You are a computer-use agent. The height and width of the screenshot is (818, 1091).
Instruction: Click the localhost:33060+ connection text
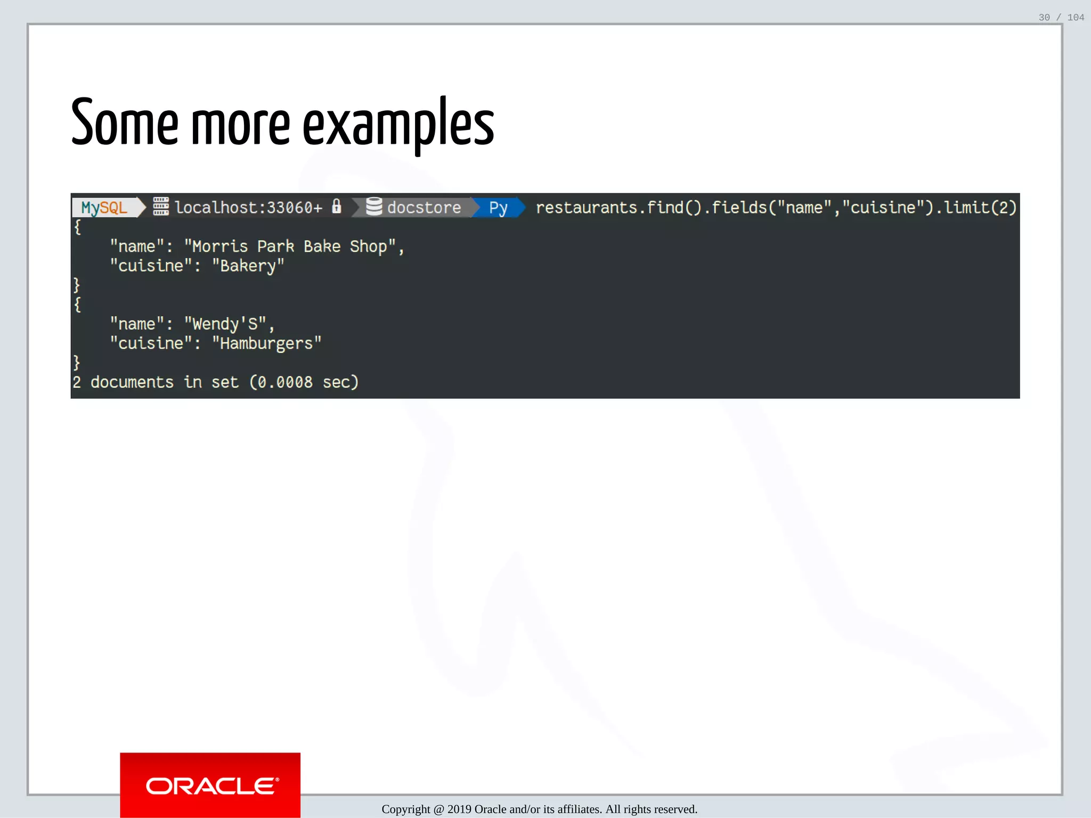[248, 207]
